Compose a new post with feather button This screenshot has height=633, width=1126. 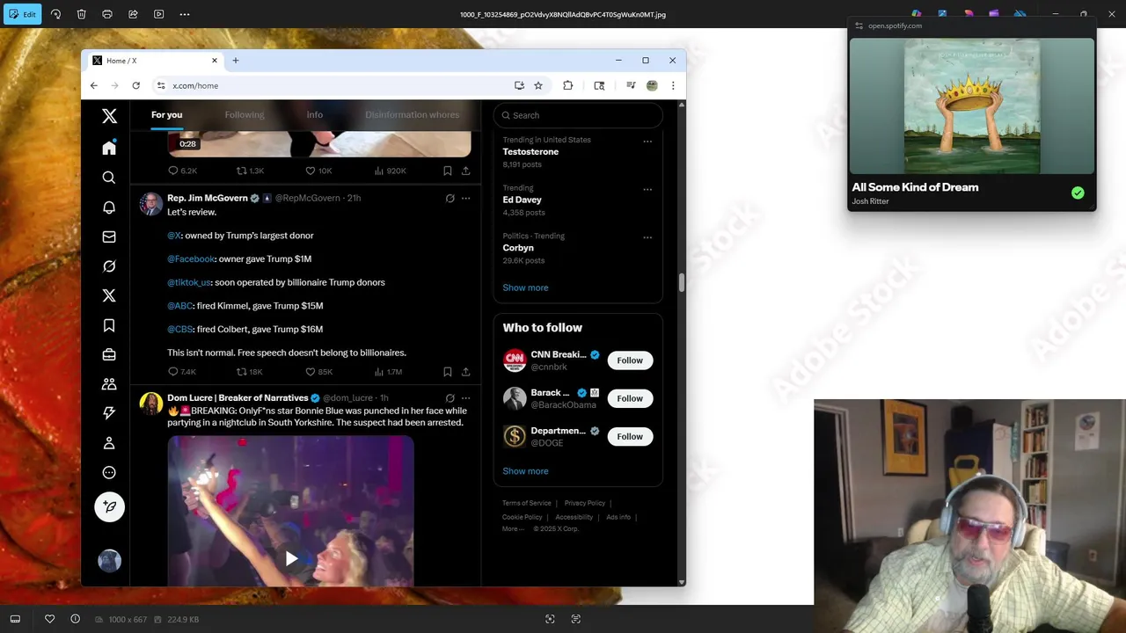(109, 506)
